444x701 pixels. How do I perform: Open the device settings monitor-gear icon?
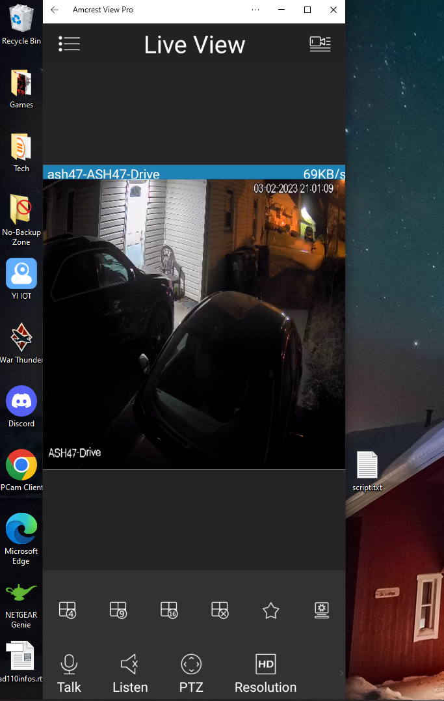[x=322, y=611]
